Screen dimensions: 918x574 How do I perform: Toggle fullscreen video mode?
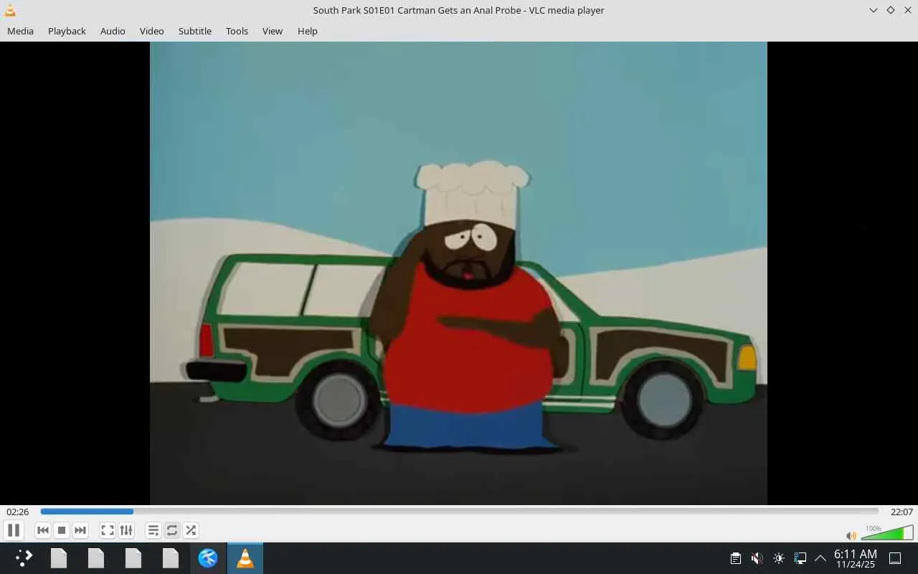coord(108,530)
